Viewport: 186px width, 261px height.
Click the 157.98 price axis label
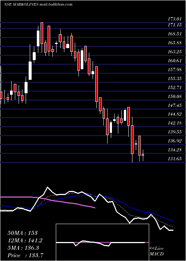174,70
